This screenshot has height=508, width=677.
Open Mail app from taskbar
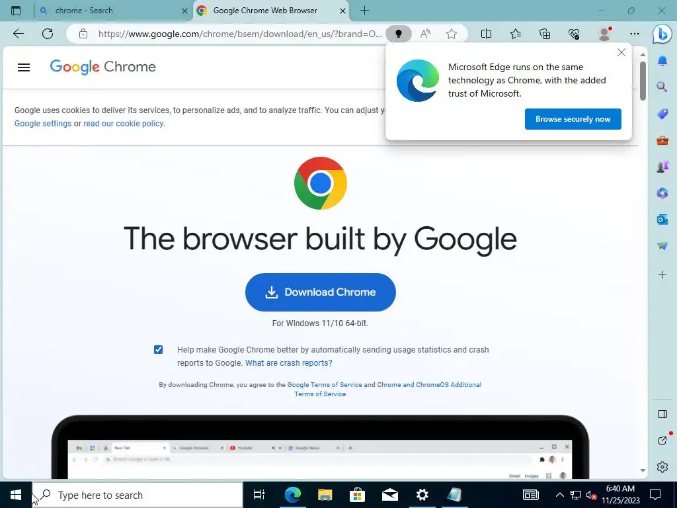point(390,495)
